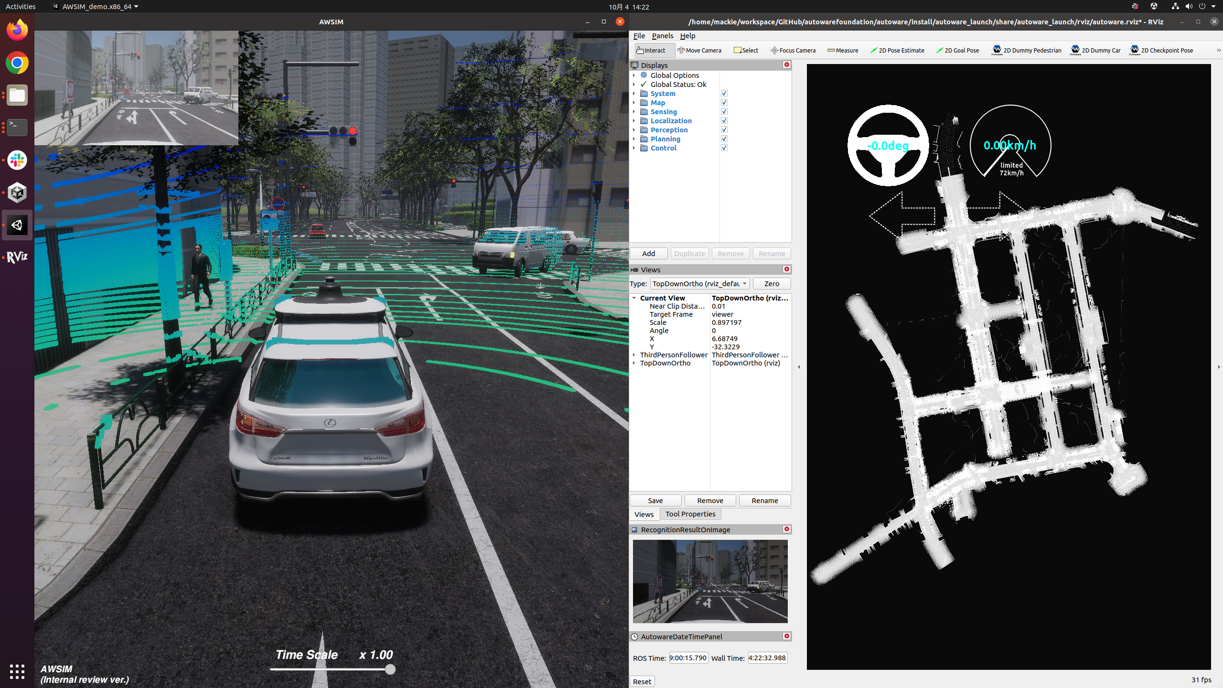The image size is (1223, 688).
Task: Switch to the Tool Properties tab
Action: click(x=690, y=514)
